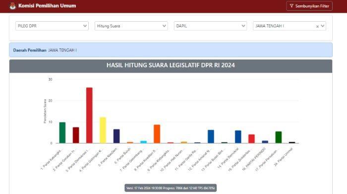The height and width of the screenshot is (194, 347).
Task: Click the blue Partai Amanat bar
Action: (211, 136)
